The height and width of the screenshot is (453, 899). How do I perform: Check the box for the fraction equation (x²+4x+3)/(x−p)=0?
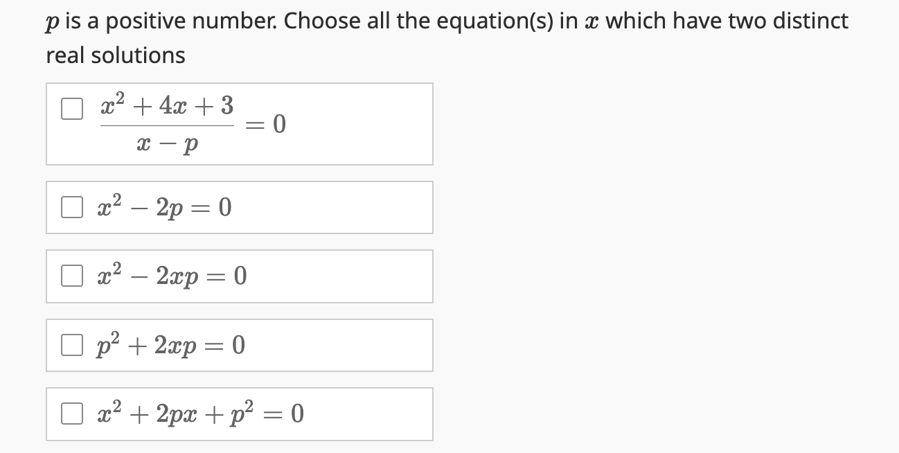click(72, 108)
